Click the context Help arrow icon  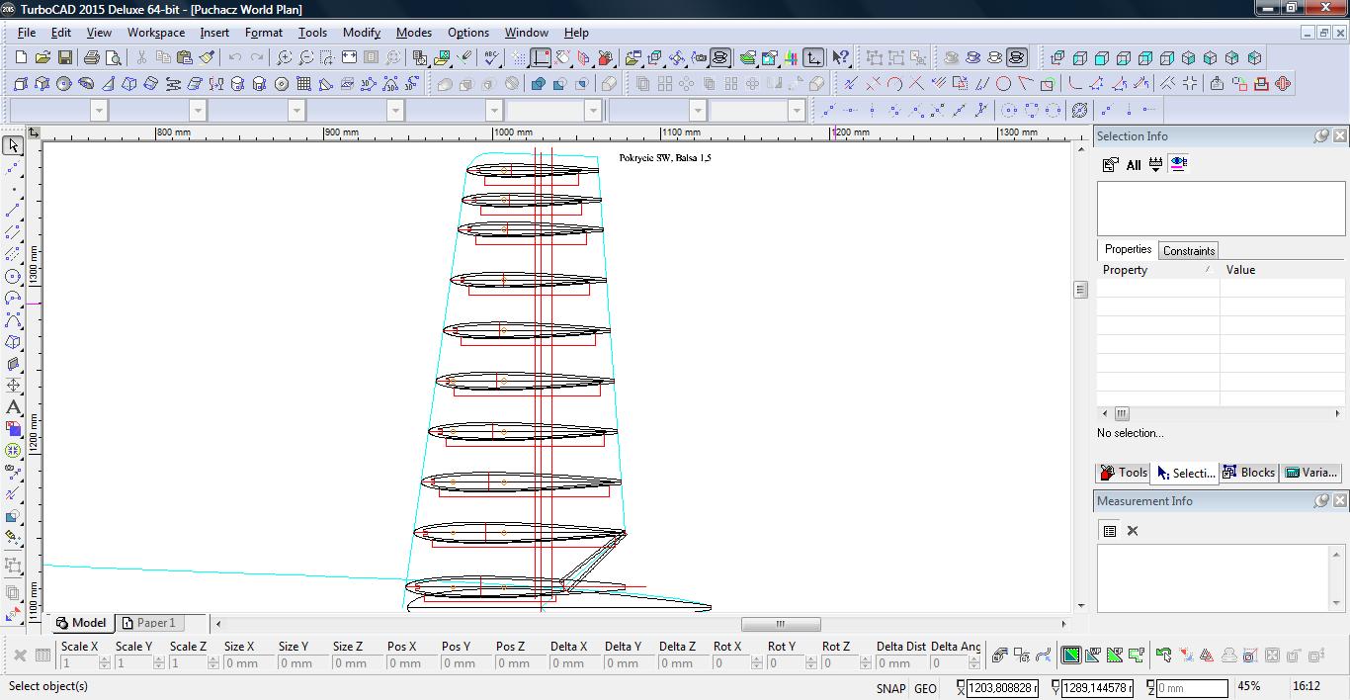pyautogui.click(x=840, y=58)
